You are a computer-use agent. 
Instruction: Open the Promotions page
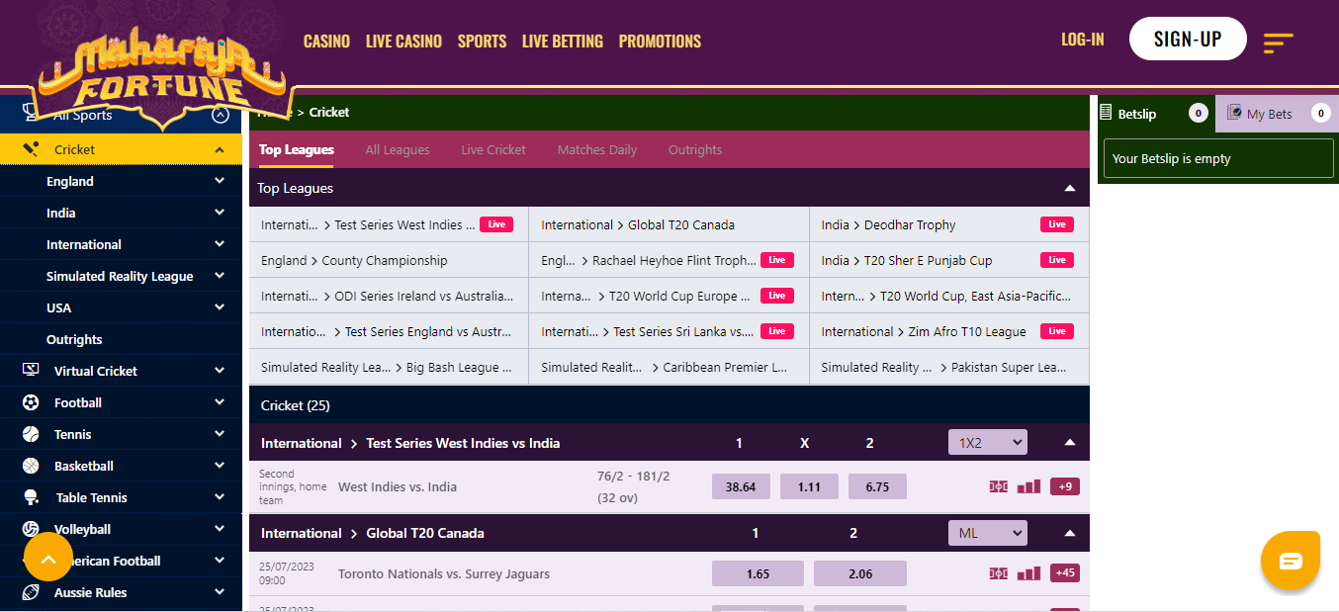(x=660, y=41)
